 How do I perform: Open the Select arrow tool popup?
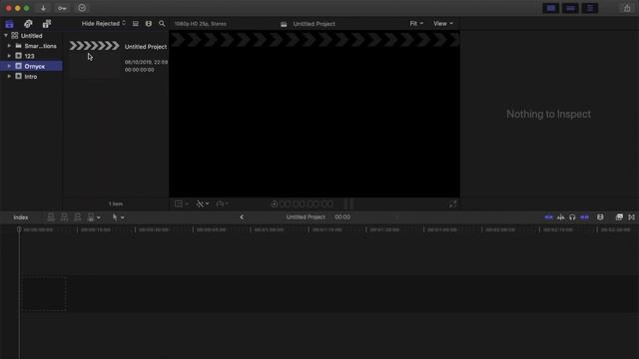click(118, 217)
